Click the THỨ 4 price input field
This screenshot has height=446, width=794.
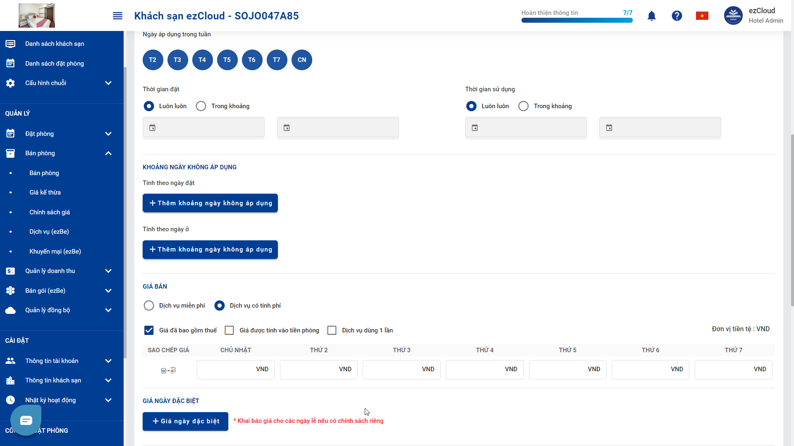coord(485,370)
